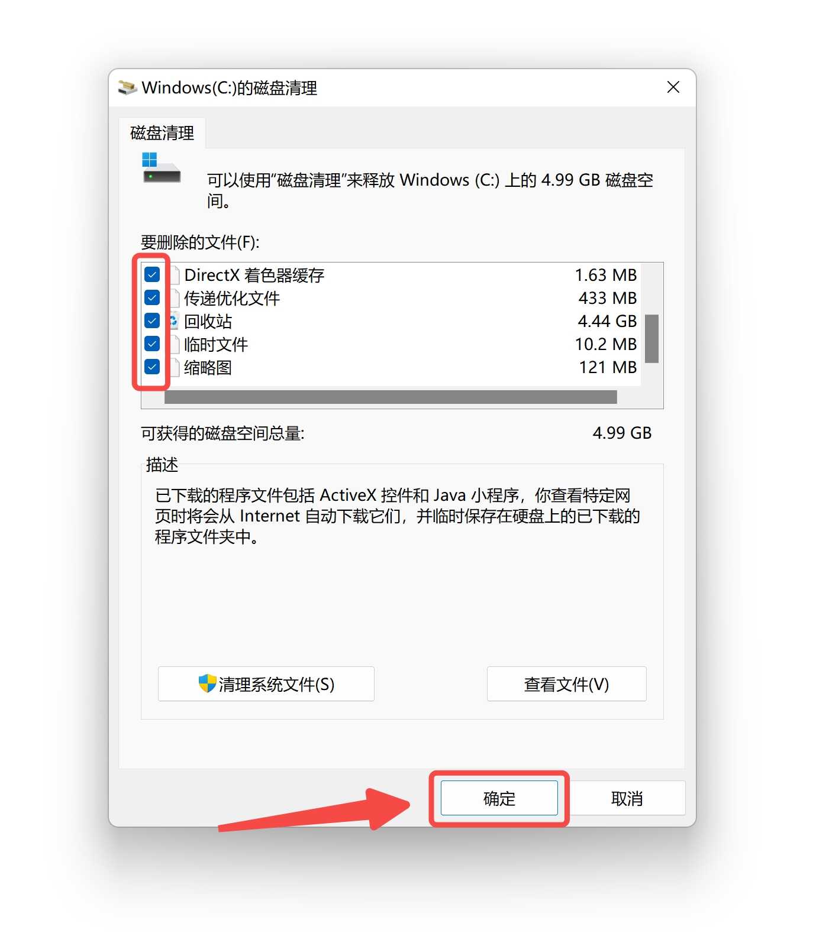Uncheck the DirectX 着色器缓存 checkbox
The image size is (813, 949).
pyautogui.click(x=152, y=274)
